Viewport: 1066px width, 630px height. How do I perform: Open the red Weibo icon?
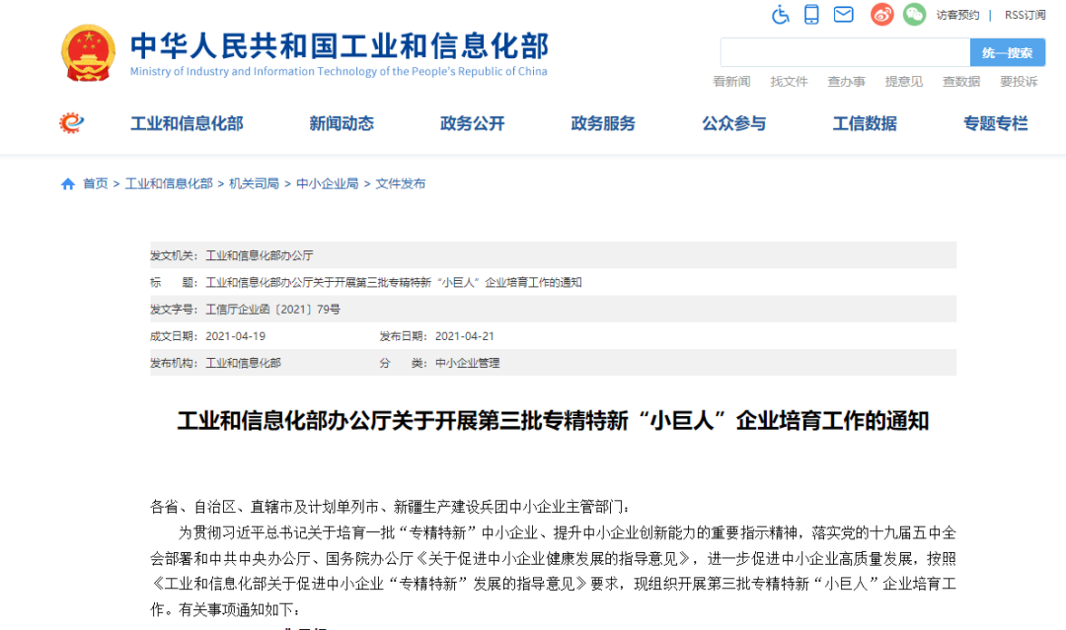(x=881, y=15)
